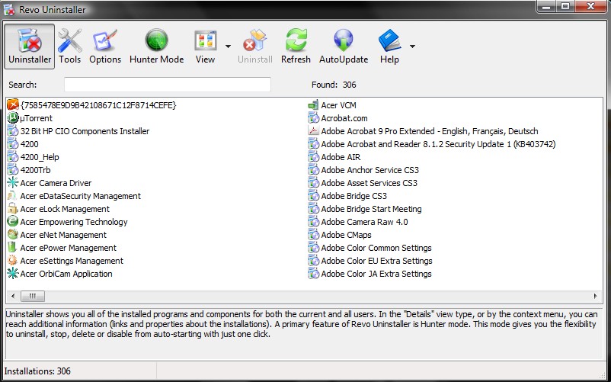Screen dimensions: 611x382
Task: Select Adobe Asset Services CS3
Action: pyautogui.click(x=363, y=182)
